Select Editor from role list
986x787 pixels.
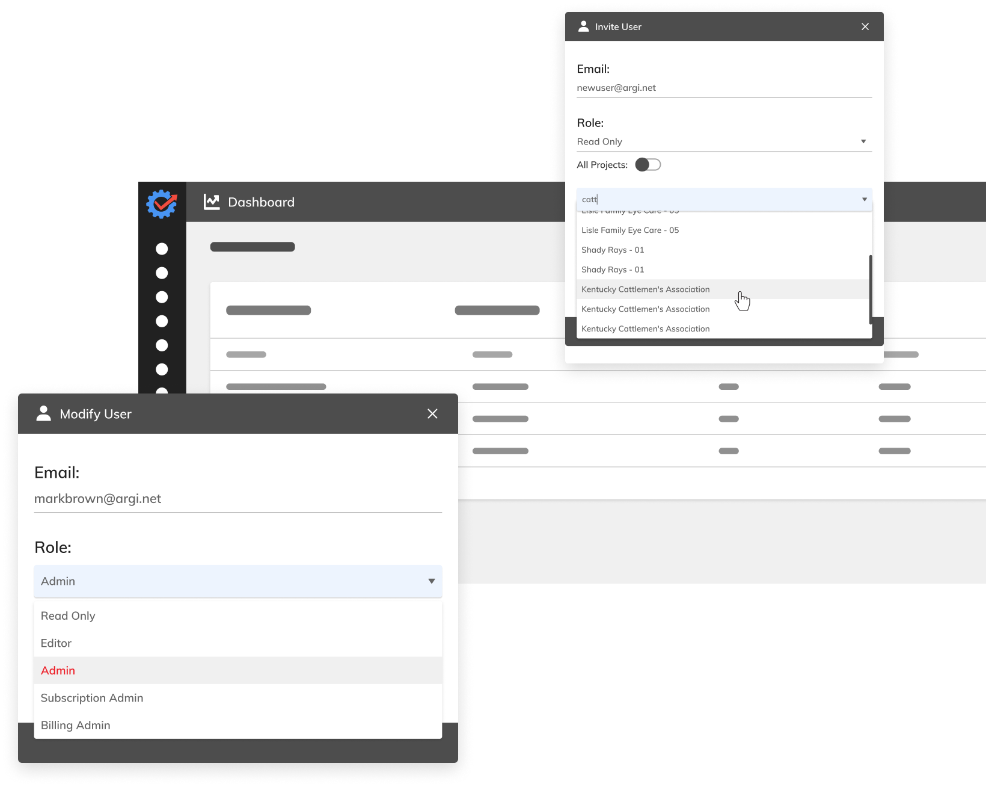[x=56, y=643]
